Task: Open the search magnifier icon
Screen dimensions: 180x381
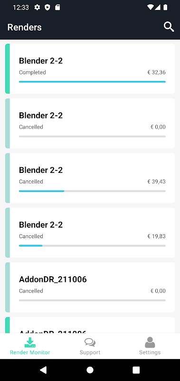Action: coord(169,27)
